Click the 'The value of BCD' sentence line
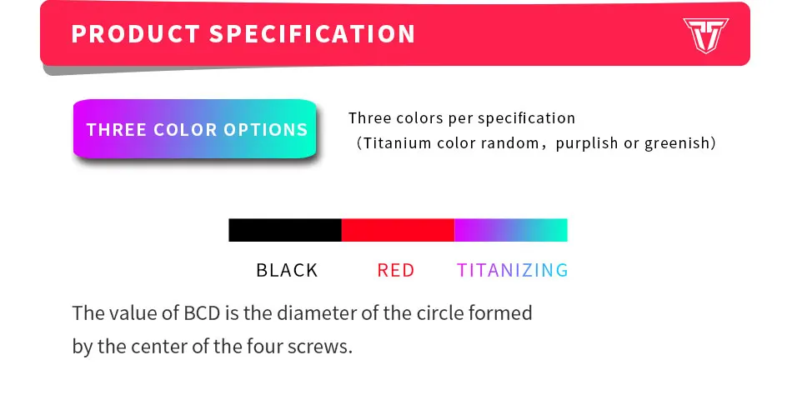The height and width of the screenshot is (395, 792). 302,313
